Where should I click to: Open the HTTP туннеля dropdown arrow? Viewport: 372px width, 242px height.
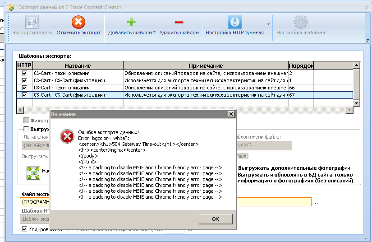click(x=268, y=24)
